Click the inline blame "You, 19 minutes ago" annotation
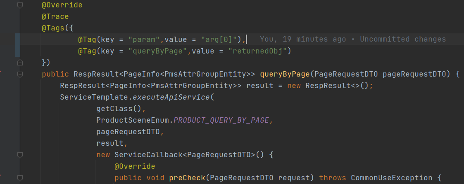The image size is (464, 184). click(353, 40)
